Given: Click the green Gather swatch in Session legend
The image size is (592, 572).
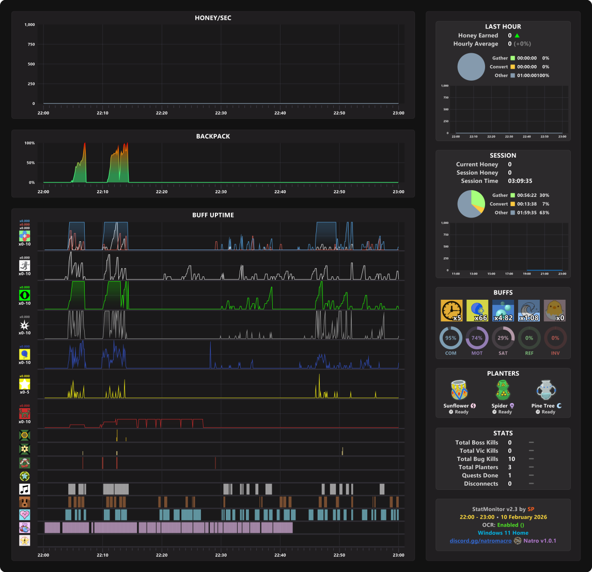Looking at the screenshot, I should pyautogui.click(x=513, y=195).
